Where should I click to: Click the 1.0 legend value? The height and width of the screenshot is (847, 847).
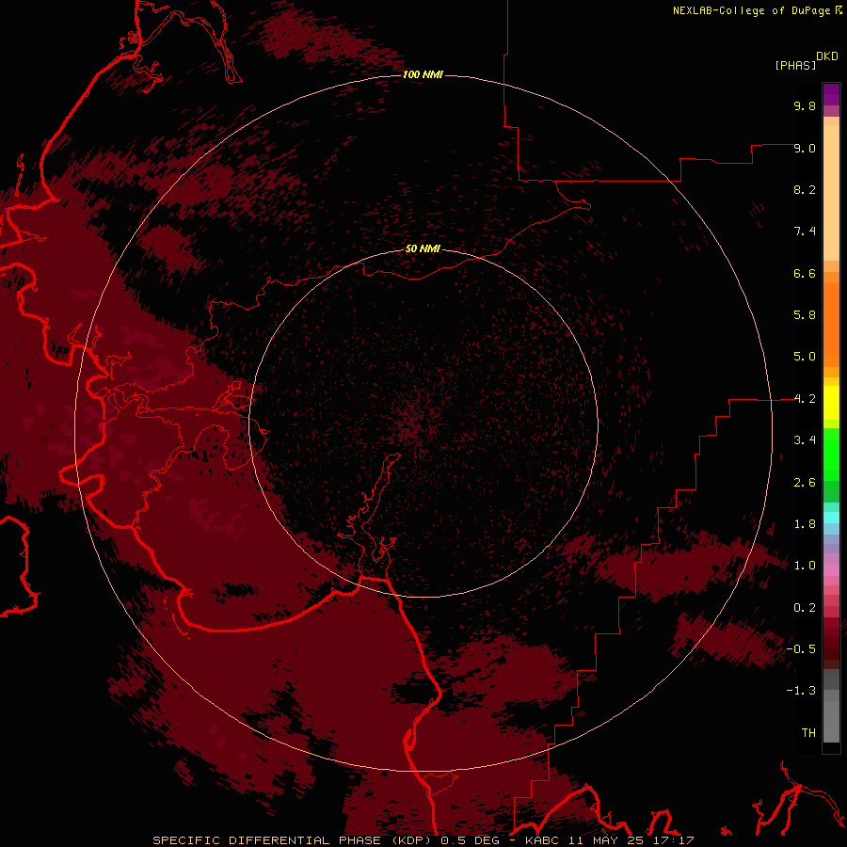(805, 566)
